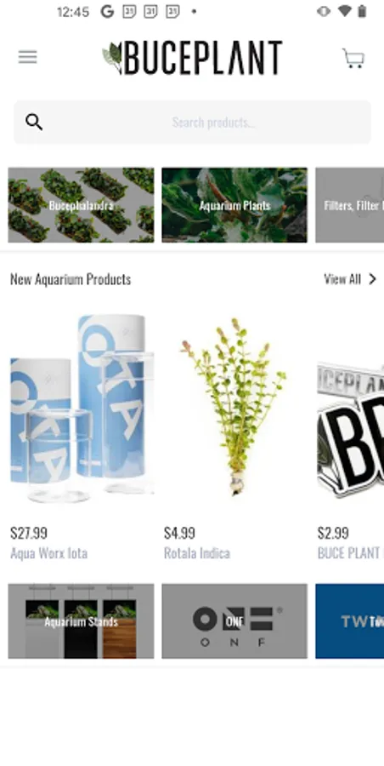Screen dimensions: 384x766
Task: Open the Filters category tile
Action: 349,205
